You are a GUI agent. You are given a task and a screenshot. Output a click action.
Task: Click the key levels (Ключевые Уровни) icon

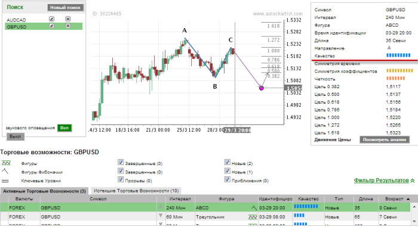5,181
